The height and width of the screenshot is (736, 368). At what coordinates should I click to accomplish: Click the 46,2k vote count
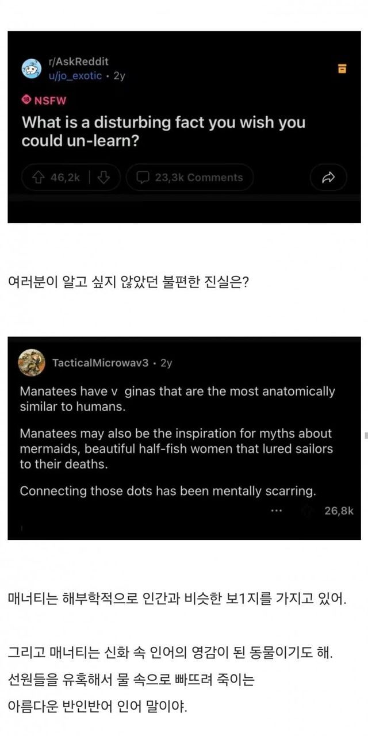65,178
